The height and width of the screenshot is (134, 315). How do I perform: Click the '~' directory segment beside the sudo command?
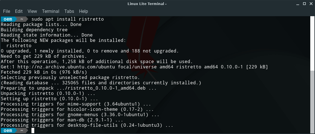coord(22,19)
